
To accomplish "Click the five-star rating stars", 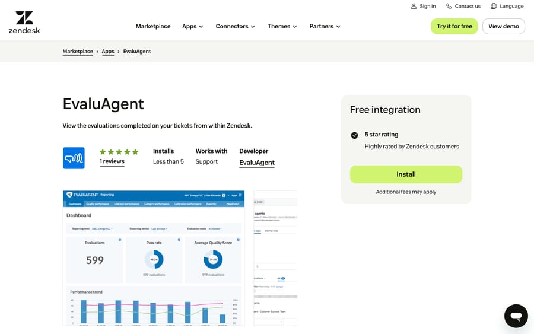I will (x=119, y=152).
